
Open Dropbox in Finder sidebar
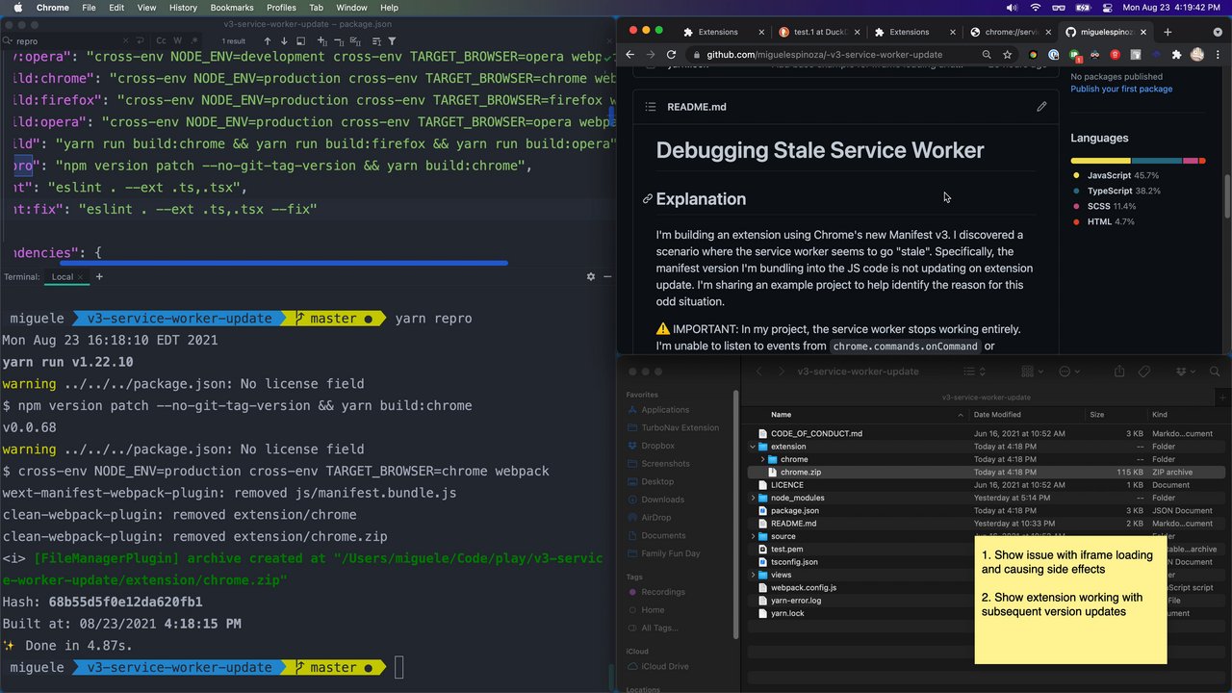657,446
